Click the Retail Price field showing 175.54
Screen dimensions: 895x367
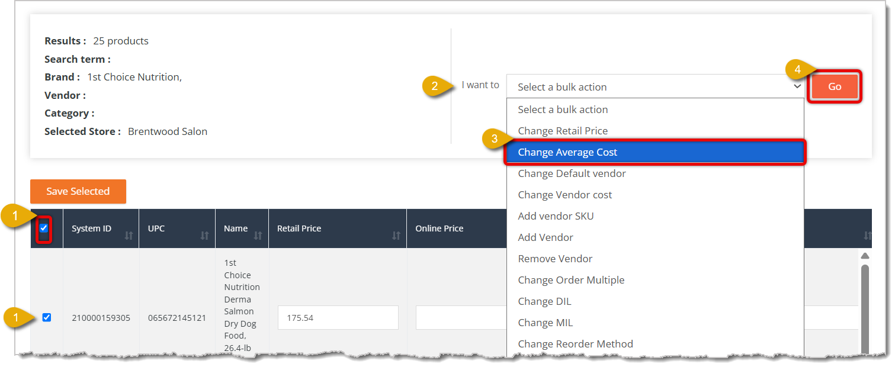(x=338, y=318)
